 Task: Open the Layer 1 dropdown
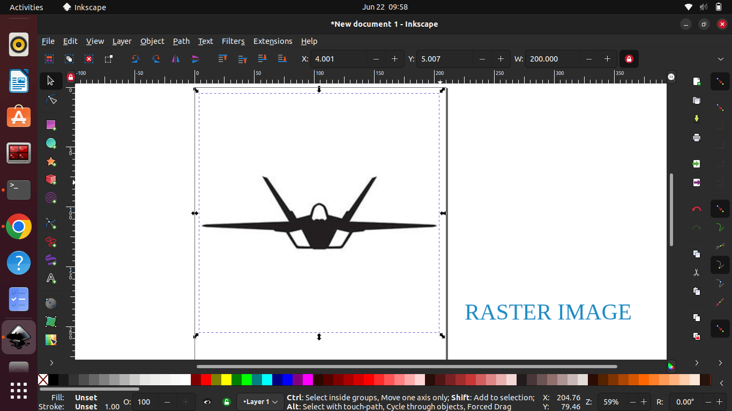(x=260, y=402)
